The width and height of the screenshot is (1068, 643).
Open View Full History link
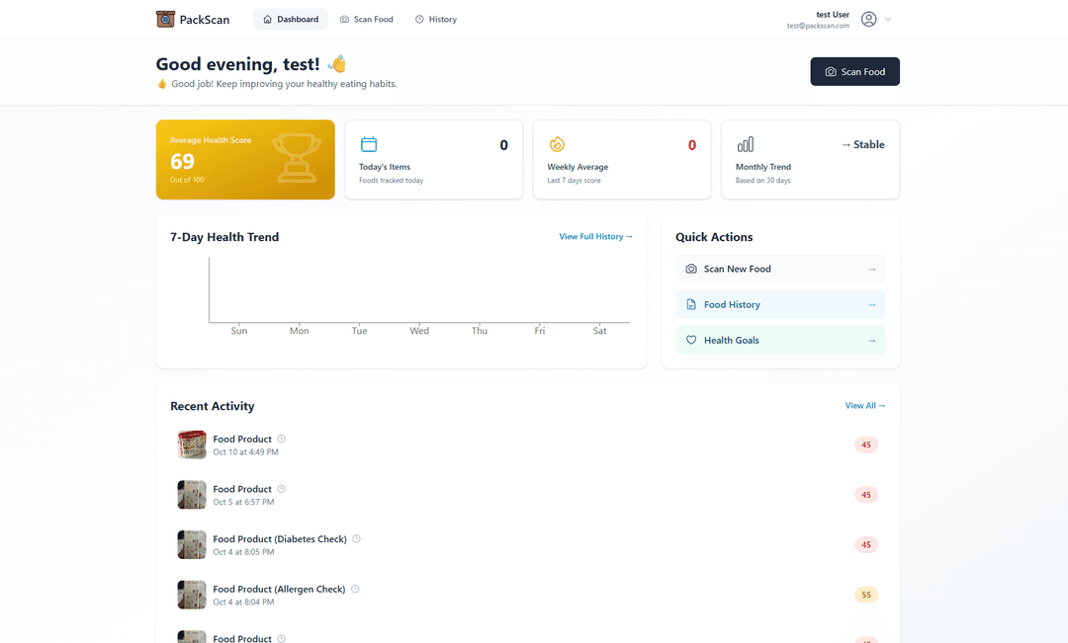pos(595,237)
